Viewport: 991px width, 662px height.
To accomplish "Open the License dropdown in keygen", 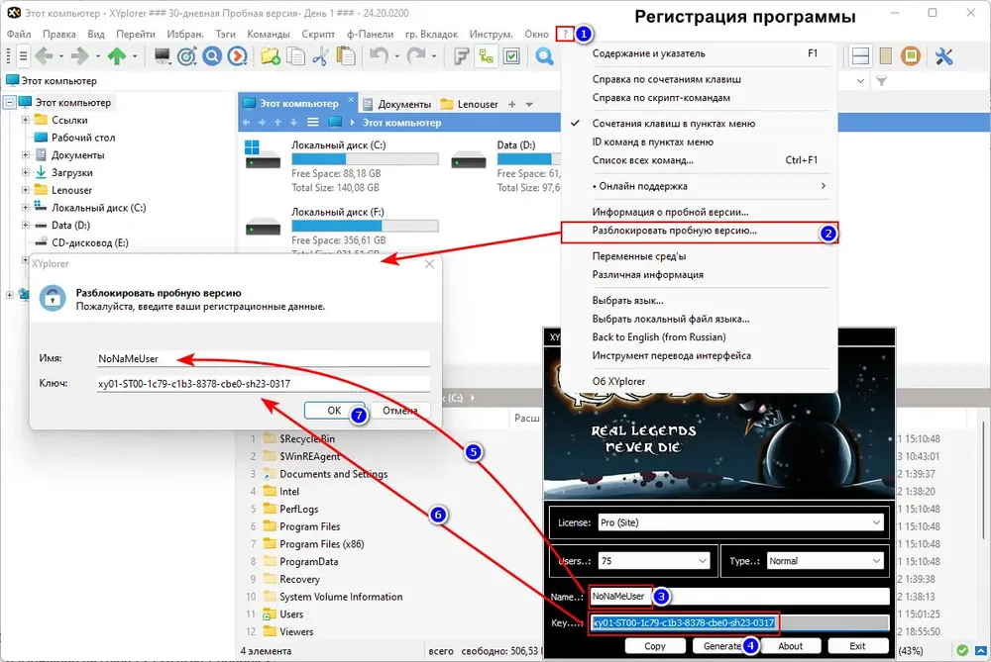I will click(739, 522).
